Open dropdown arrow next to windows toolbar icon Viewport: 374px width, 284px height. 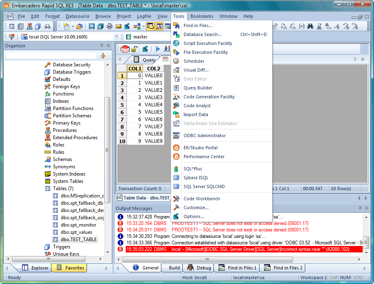coord(144,26)
